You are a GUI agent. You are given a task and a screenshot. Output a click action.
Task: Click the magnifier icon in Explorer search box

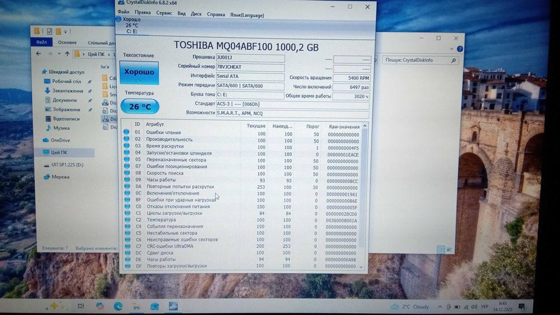[x=453, y=60]
